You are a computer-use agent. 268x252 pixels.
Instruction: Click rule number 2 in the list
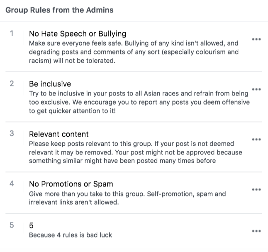(x=12, y=84)
